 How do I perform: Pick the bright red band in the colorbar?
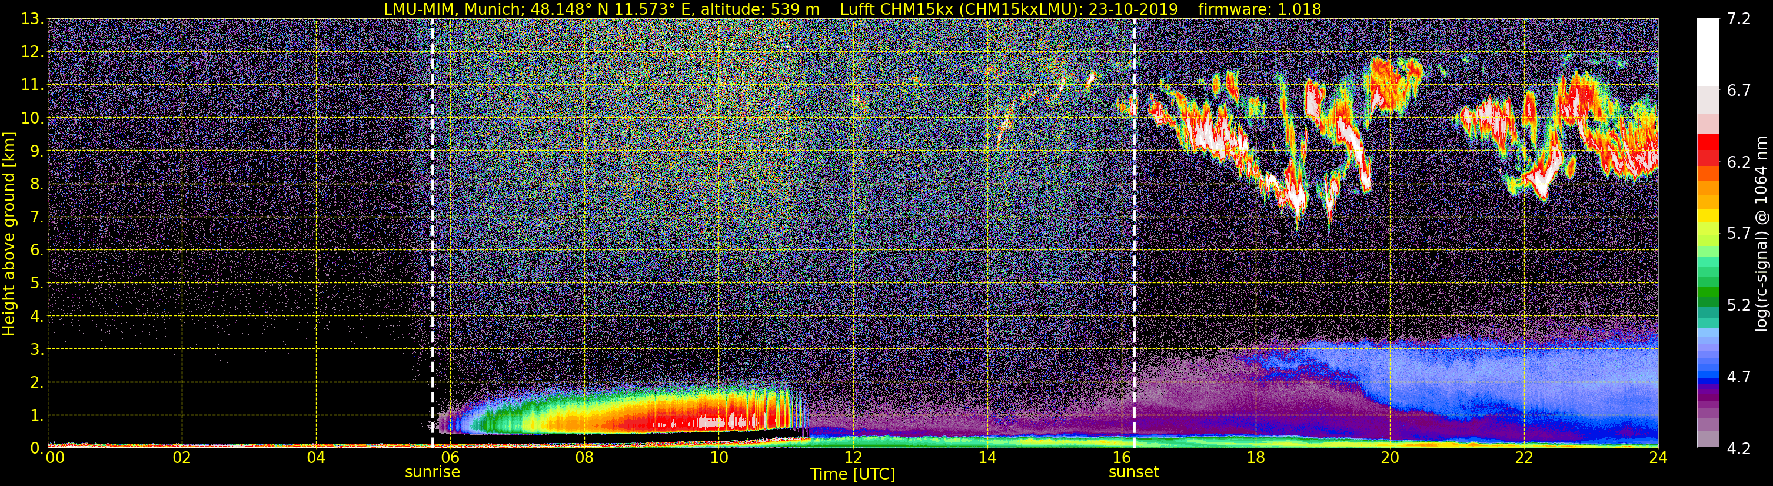tap(1707, 142)
